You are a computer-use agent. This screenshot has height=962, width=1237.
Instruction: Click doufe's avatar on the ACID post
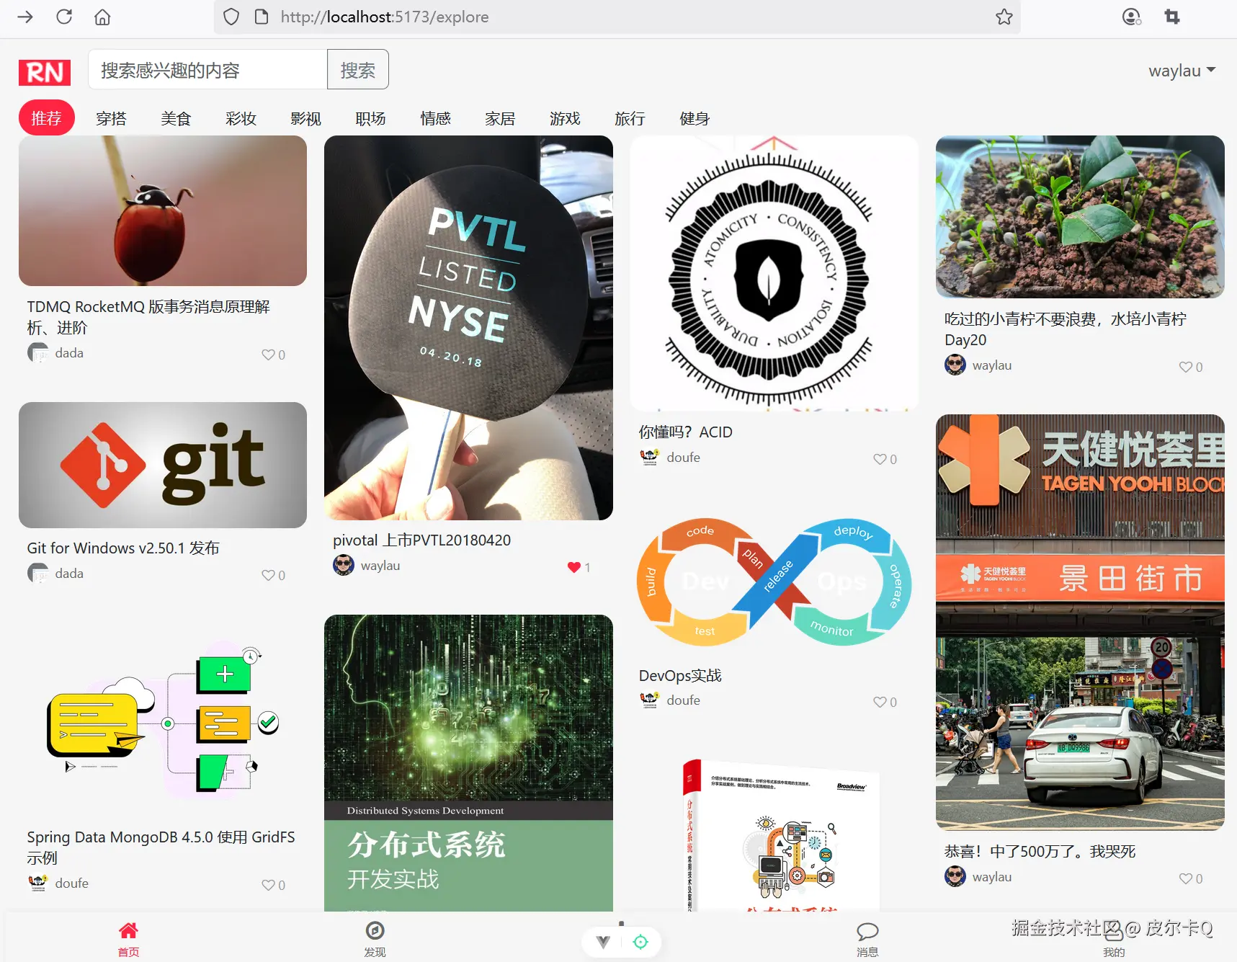click(648, 457)
